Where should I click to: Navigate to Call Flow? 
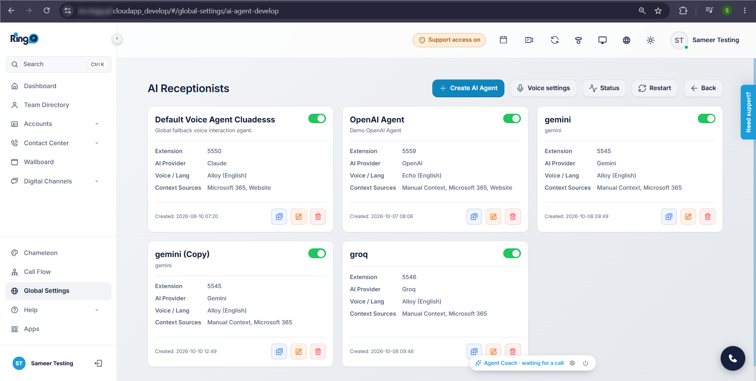point(58,272)
